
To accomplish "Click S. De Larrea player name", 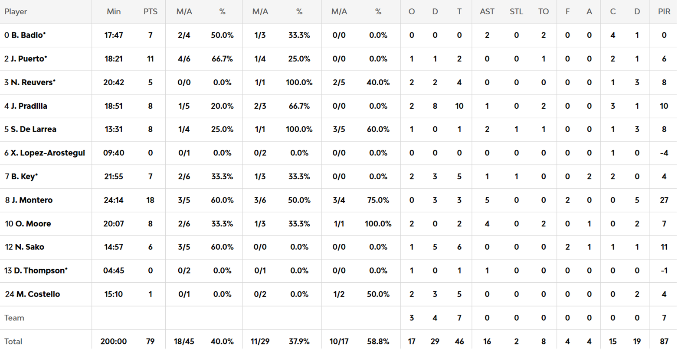I will tap(33, 129).
